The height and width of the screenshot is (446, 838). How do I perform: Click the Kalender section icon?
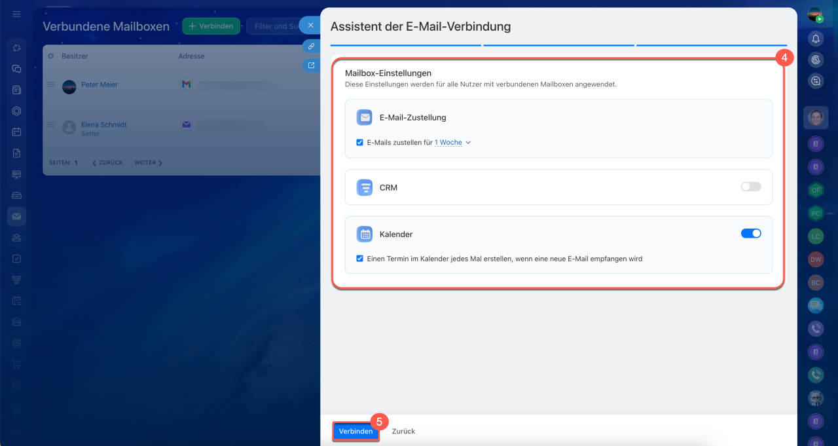click(x=365, y=234)
